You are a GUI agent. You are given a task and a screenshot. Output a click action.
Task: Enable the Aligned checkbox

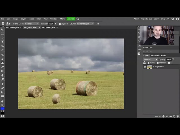click(x=60, y=24)
